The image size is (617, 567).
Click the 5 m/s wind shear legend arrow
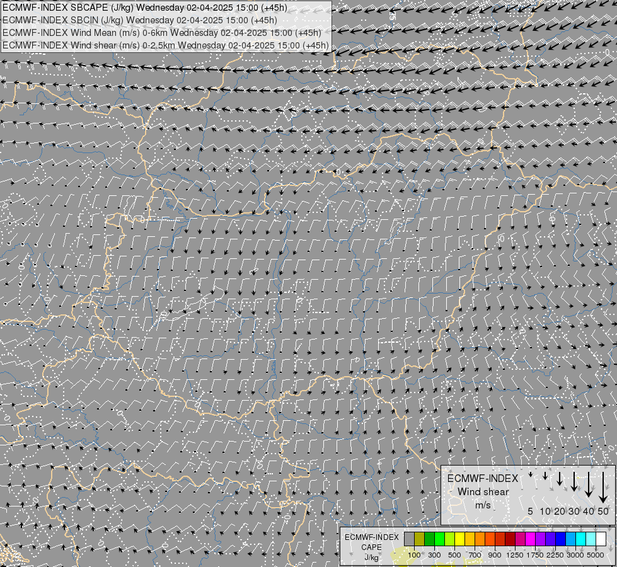click(x=531, y=475)
